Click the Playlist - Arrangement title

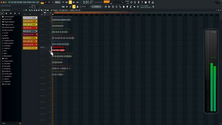pos(60,10)
